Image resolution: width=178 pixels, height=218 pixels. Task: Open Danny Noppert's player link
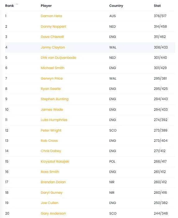53,26
